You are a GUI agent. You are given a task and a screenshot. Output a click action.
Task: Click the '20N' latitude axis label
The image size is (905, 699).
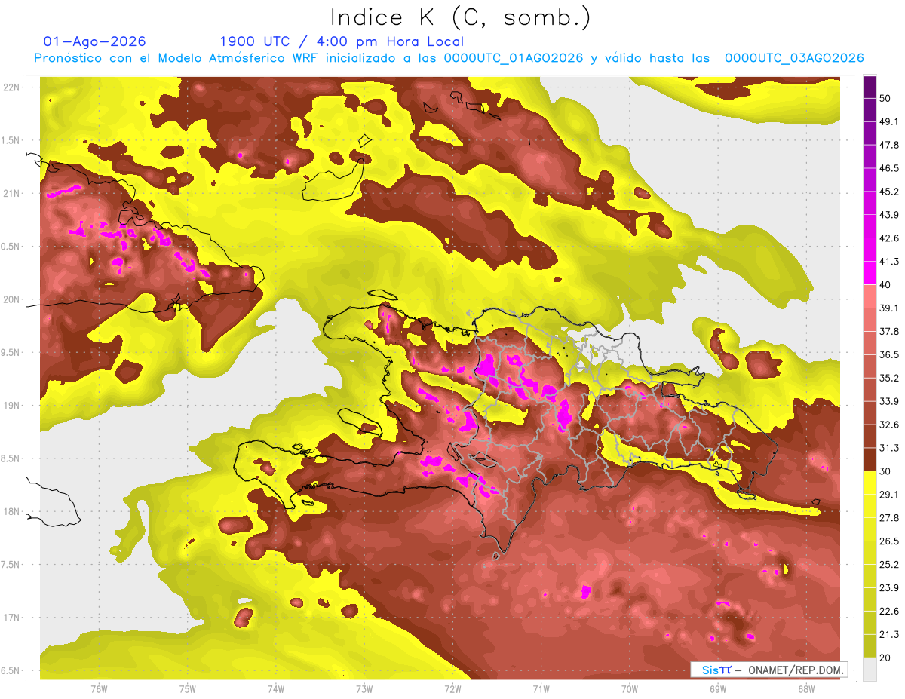tap(11, 299)
